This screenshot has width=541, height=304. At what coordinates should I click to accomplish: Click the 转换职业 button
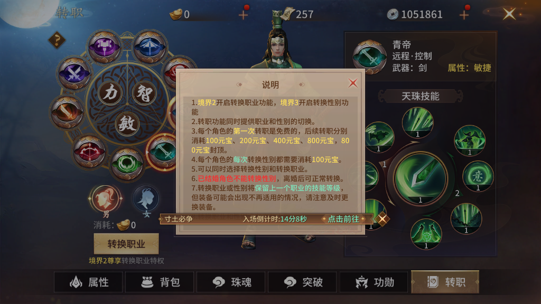[126, 244]
